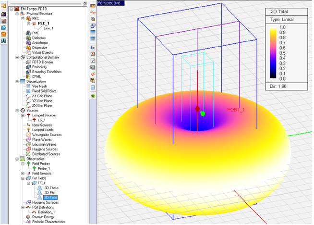Click the blue grid table icon in toolbar
This screenshot has width=314, height=225.
93,33
